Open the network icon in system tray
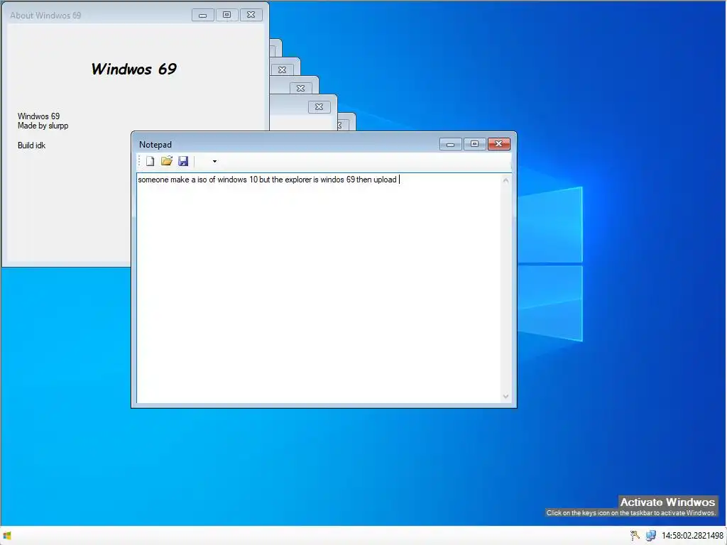The image size is (727, 545). (x=651, y=535)
